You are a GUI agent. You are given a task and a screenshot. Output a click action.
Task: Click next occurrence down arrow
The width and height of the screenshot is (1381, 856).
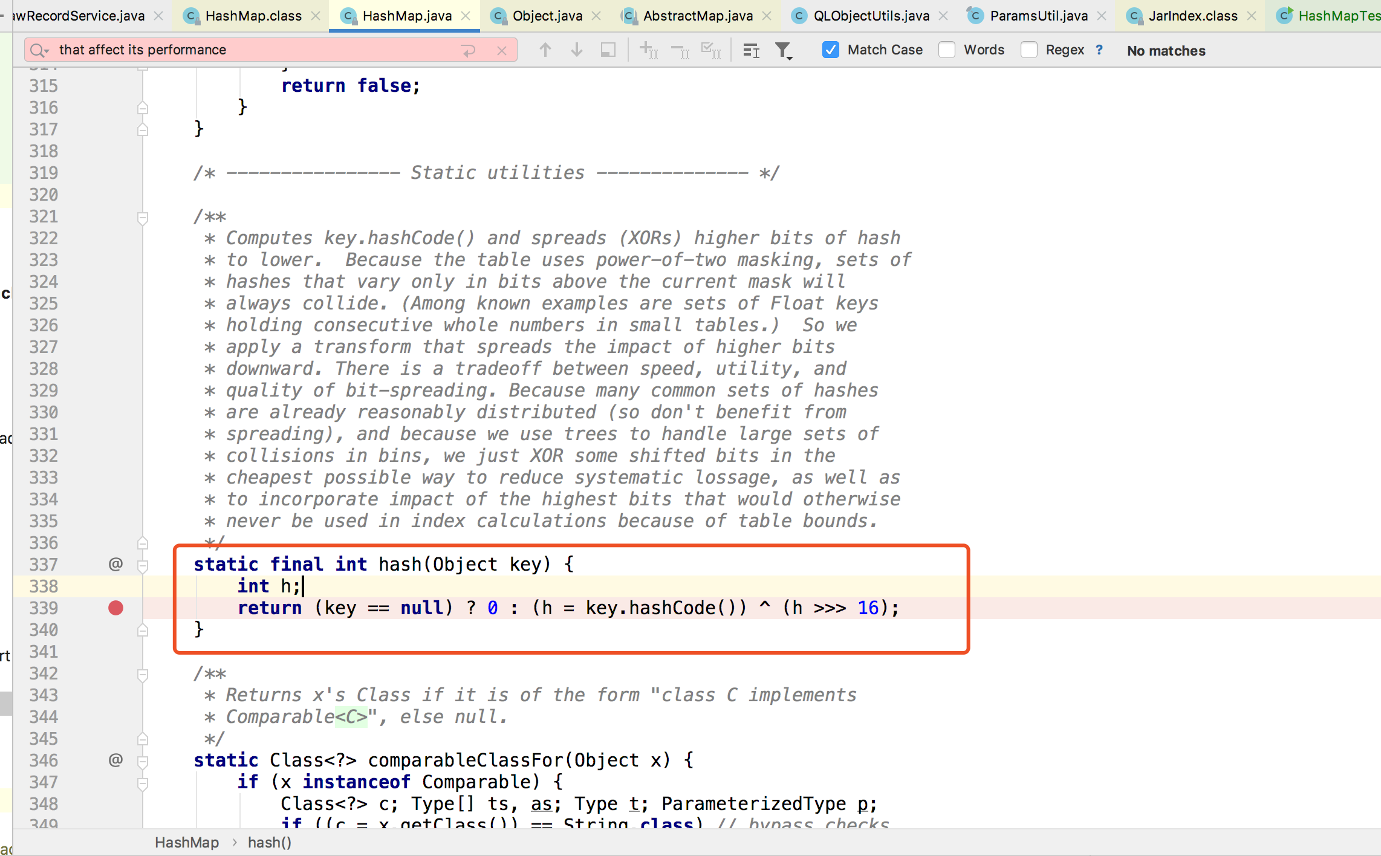(x=576, y=50)
